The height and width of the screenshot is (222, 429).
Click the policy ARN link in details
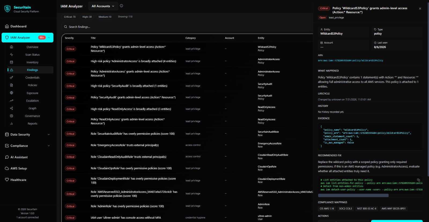350,60
